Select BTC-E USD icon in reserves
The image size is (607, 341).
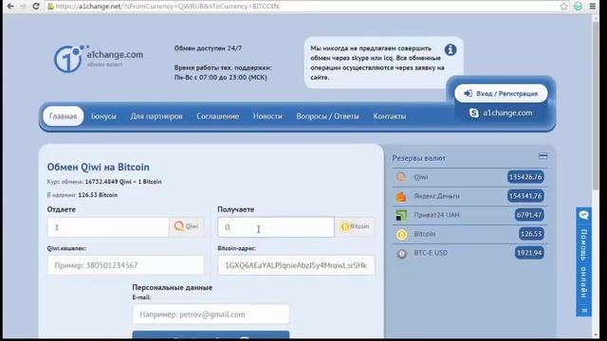401,253
